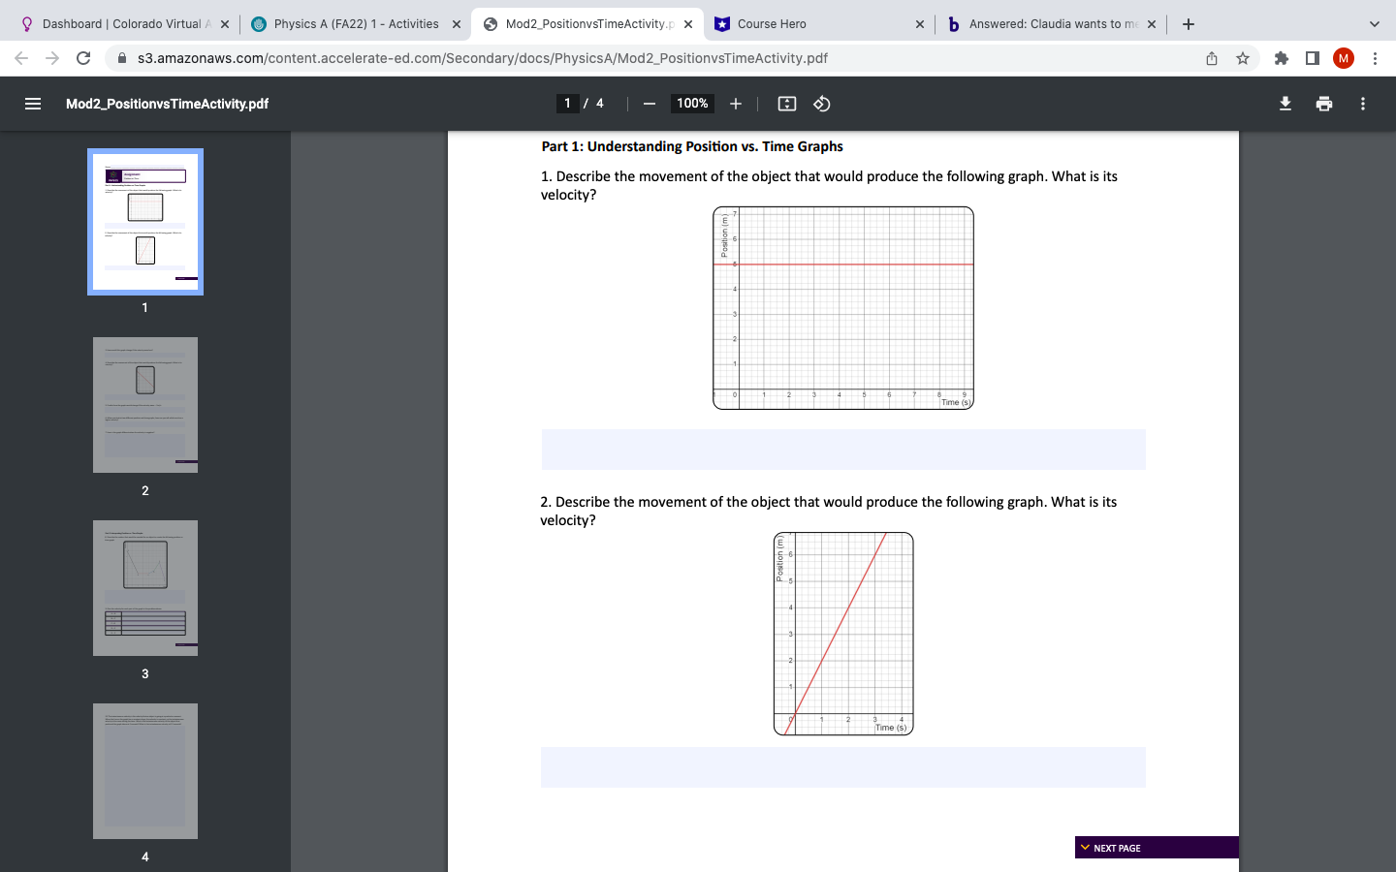The image size is (1396, 872).
Task: Select page 3 thumbnail in the sidebar
Action: point(144,587)
